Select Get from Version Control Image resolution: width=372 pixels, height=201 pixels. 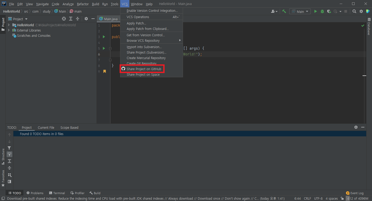[151, 35]
